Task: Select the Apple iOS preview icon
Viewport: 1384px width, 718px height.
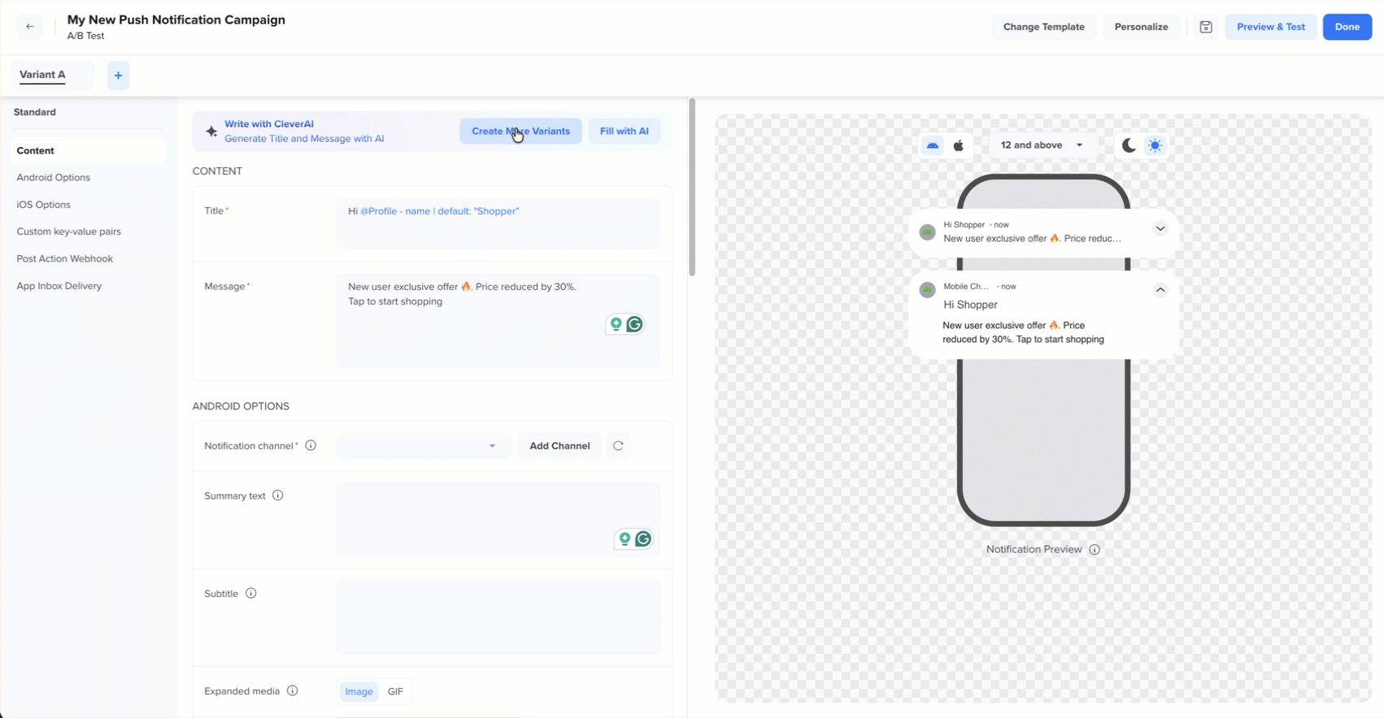Action: click(959, 145)
